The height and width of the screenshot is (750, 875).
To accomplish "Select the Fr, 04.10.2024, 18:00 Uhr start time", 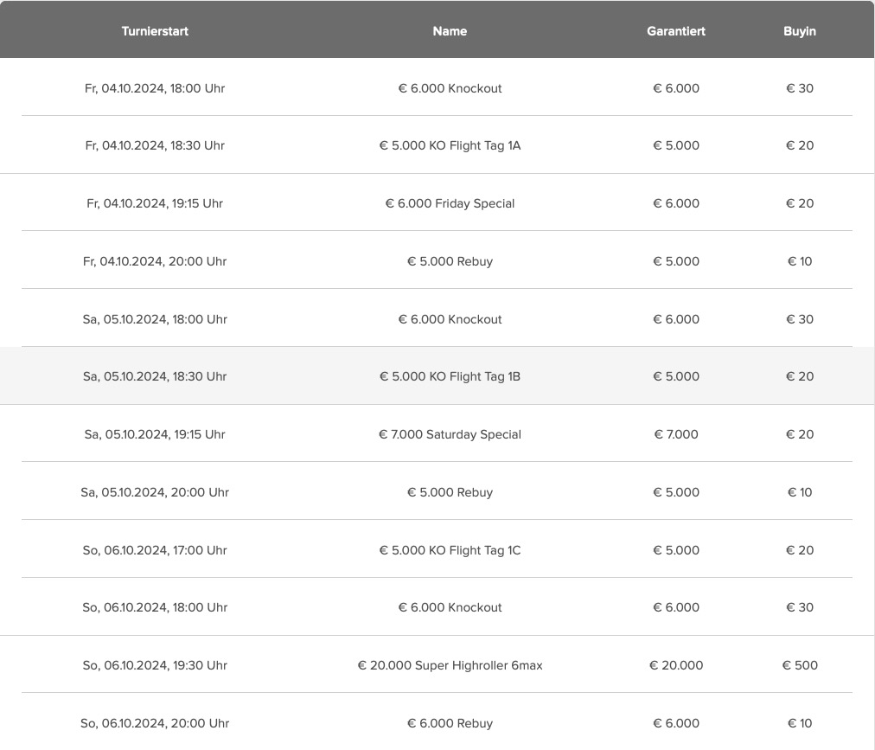I will [x=155, y=88].
